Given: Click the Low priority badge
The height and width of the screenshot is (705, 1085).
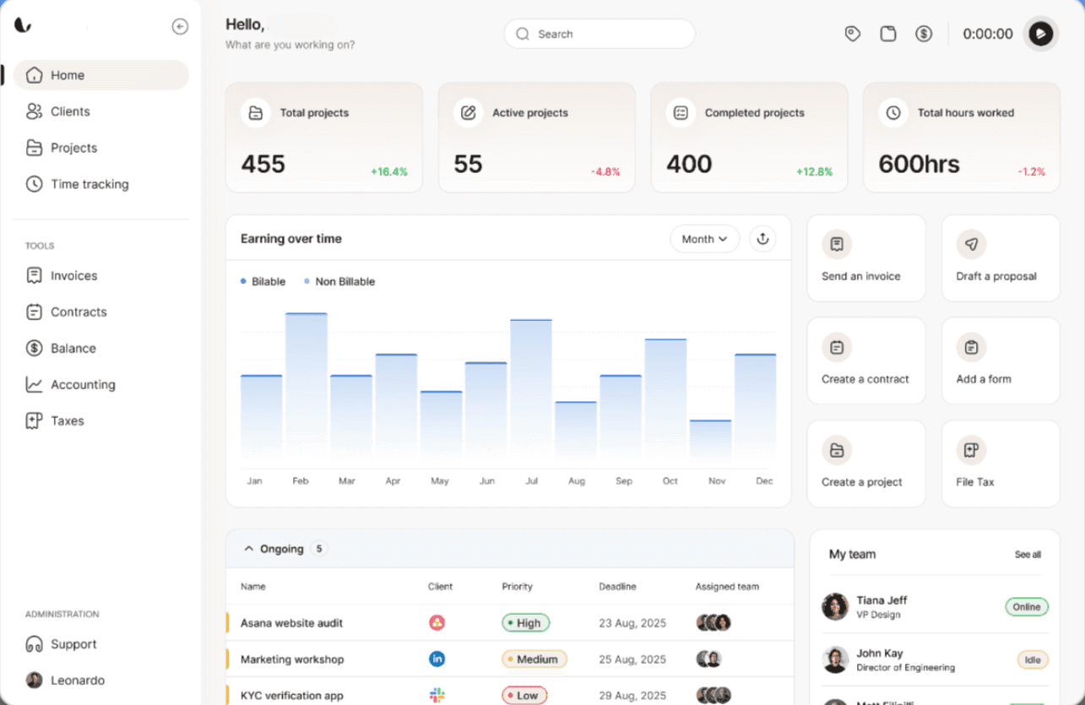Looking at the screenshot, I should coord(524,696).
